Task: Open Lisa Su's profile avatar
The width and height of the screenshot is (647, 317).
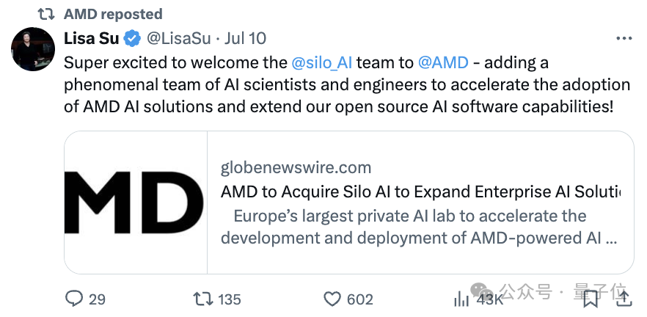Action: point(33,51)
